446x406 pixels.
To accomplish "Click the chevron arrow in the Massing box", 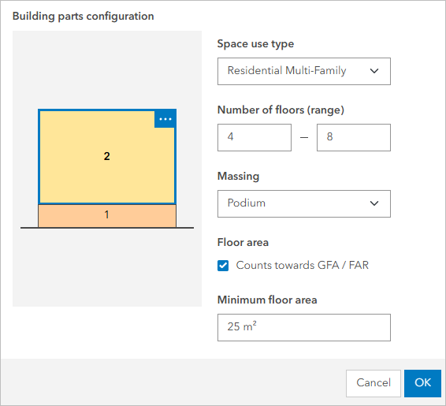I will click(x=374, y=203).
